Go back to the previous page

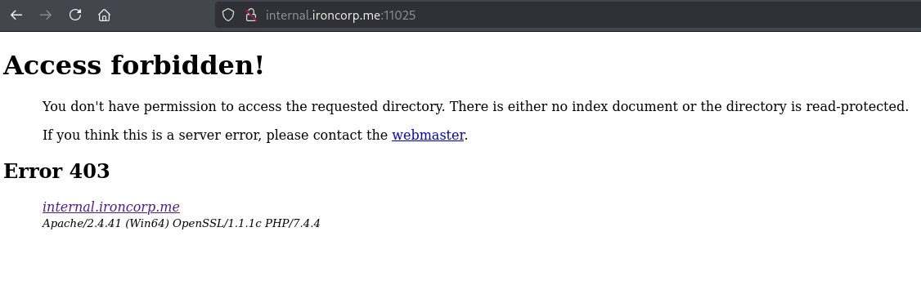[16, 16]
